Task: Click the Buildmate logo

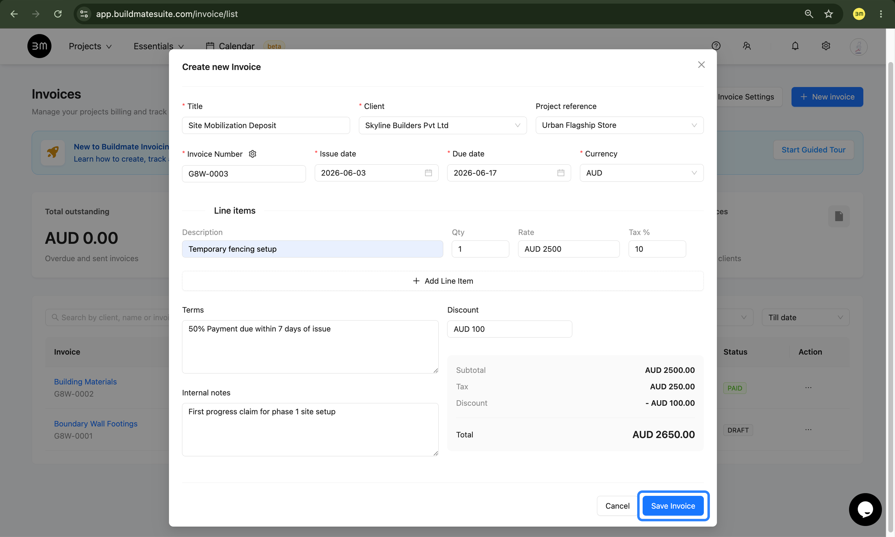Action: (40, 46)
